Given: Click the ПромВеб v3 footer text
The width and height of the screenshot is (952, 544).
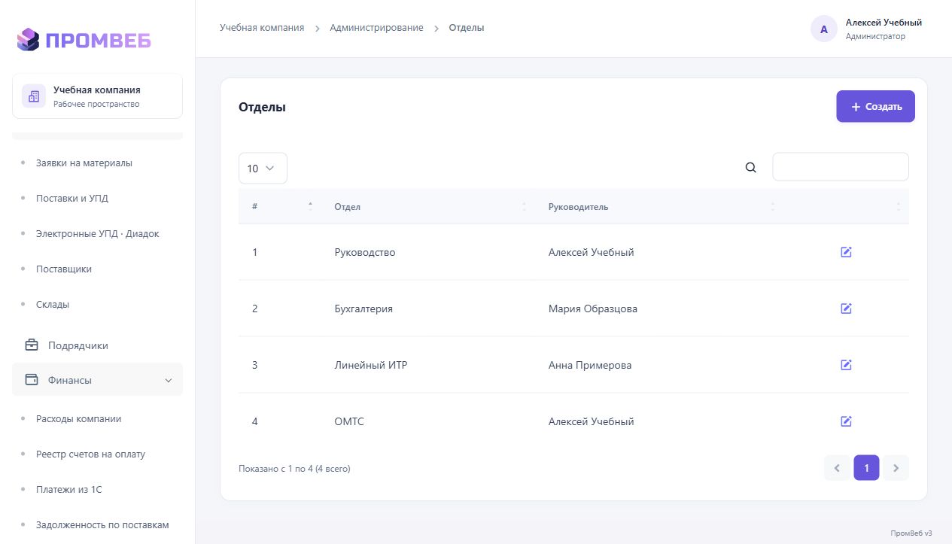Looking at the screenshot, I should (911, 533).
